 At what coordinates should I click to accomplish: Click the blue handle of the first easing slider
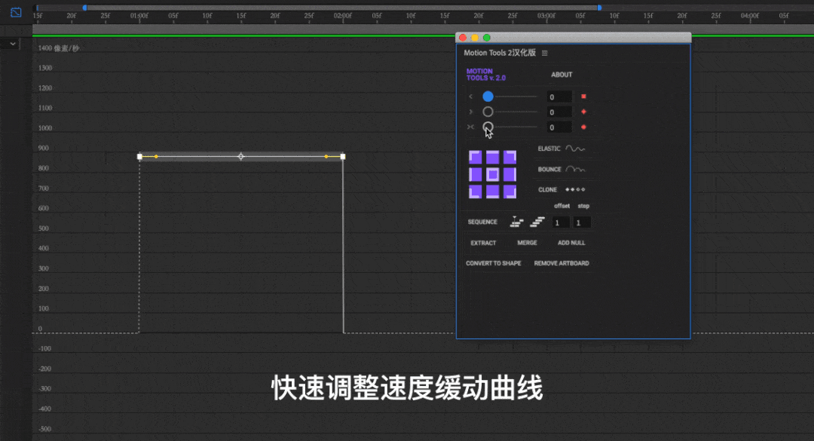pos(488,96)
